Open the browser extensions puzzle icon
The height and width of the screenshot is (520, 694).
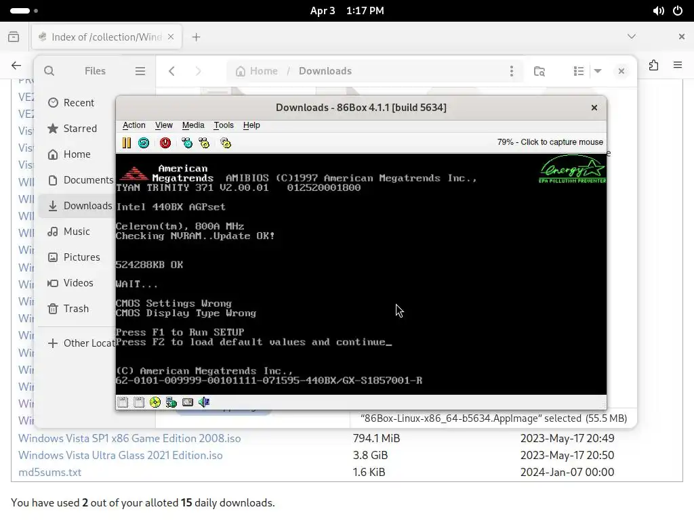pyautogui.click(x=654, y=66)
